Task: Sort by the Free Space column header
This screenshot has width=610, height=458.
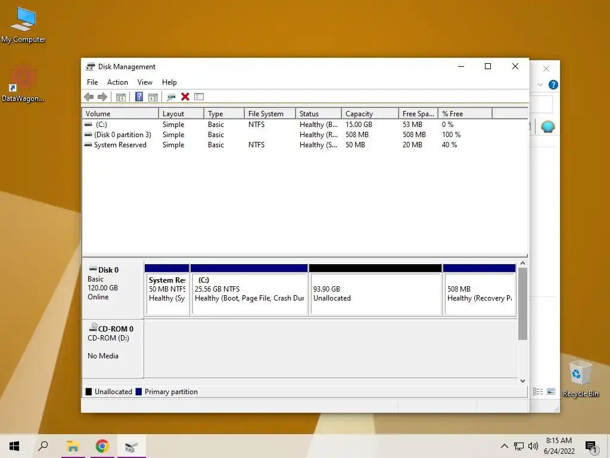Action: (418, 114)
